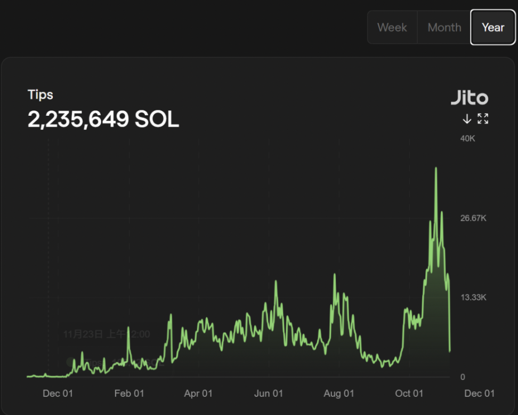The width and height of the screenshot is (518, 415).
Task: Click the Oct 01 x-axis label
Action: [409, 394]
